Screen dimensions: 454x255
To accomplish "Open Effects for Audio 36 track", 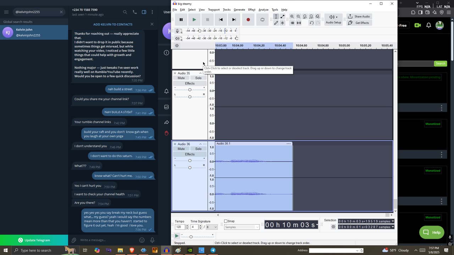I will [x=190, y=154].
